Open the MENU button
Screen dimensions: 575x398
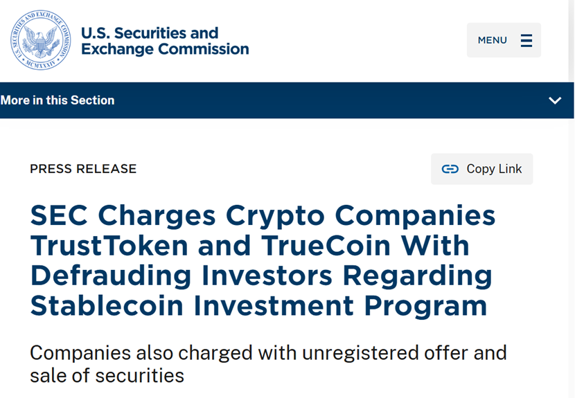coord(504,40)
